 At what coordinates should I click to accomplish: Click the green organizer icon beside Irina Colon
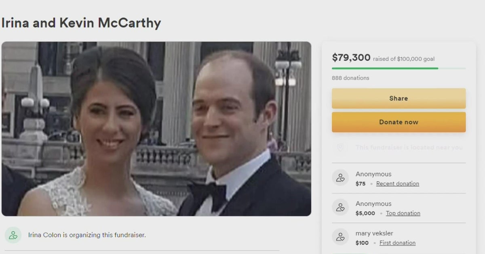coord(13,235)
